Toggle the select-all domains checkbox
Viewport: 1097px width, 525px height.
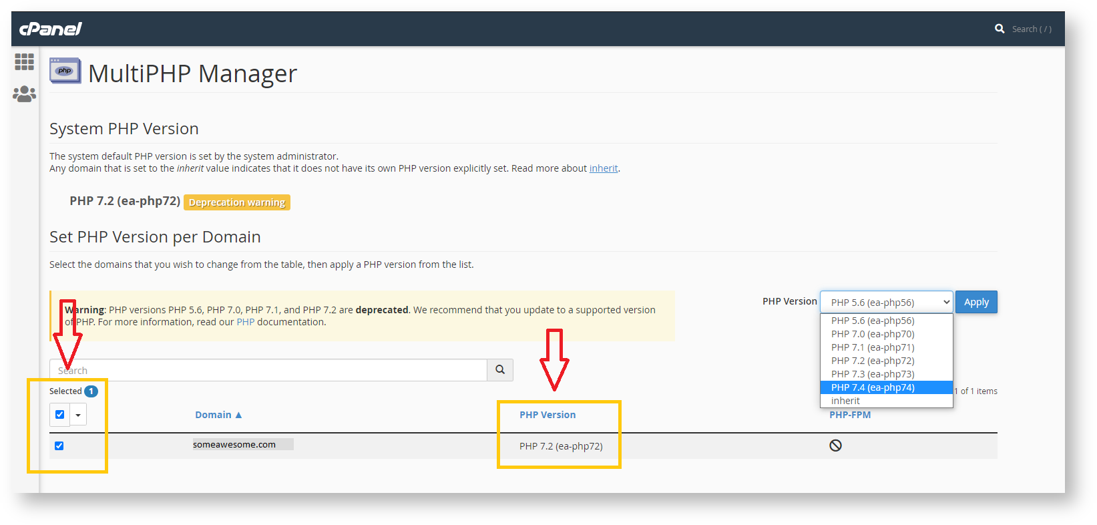(x=59, y=415)
